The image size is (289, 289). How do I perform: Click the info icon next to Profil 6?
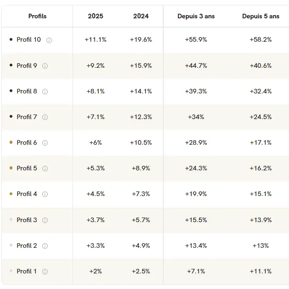pos(45,142)
